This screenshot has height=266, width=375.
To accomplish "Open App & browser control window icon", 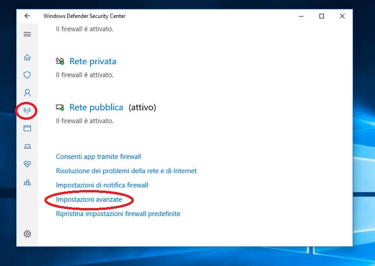I will pos(27,128).
